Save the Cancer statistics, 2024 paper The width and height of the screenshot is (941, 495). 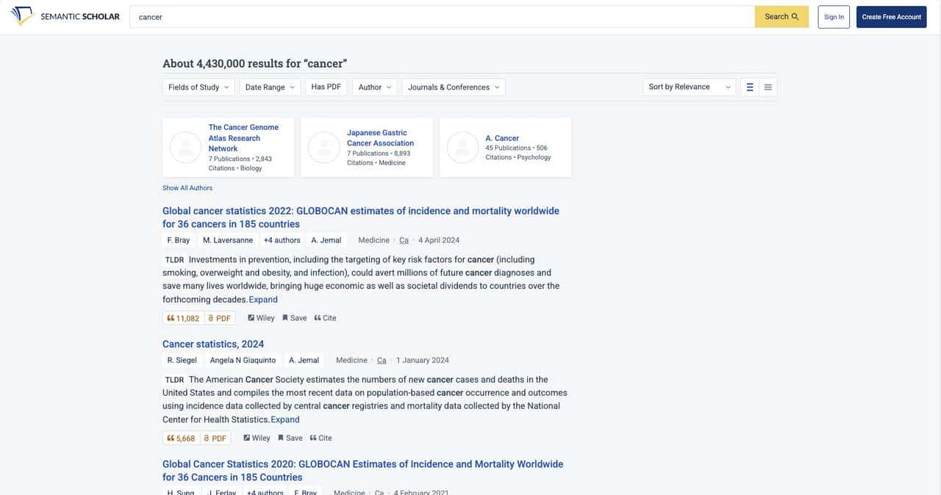(x=290, y=438)
